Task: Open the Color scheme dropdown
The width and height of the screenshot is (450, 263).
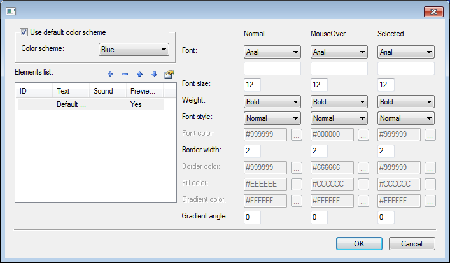Action: pos(134,50)
